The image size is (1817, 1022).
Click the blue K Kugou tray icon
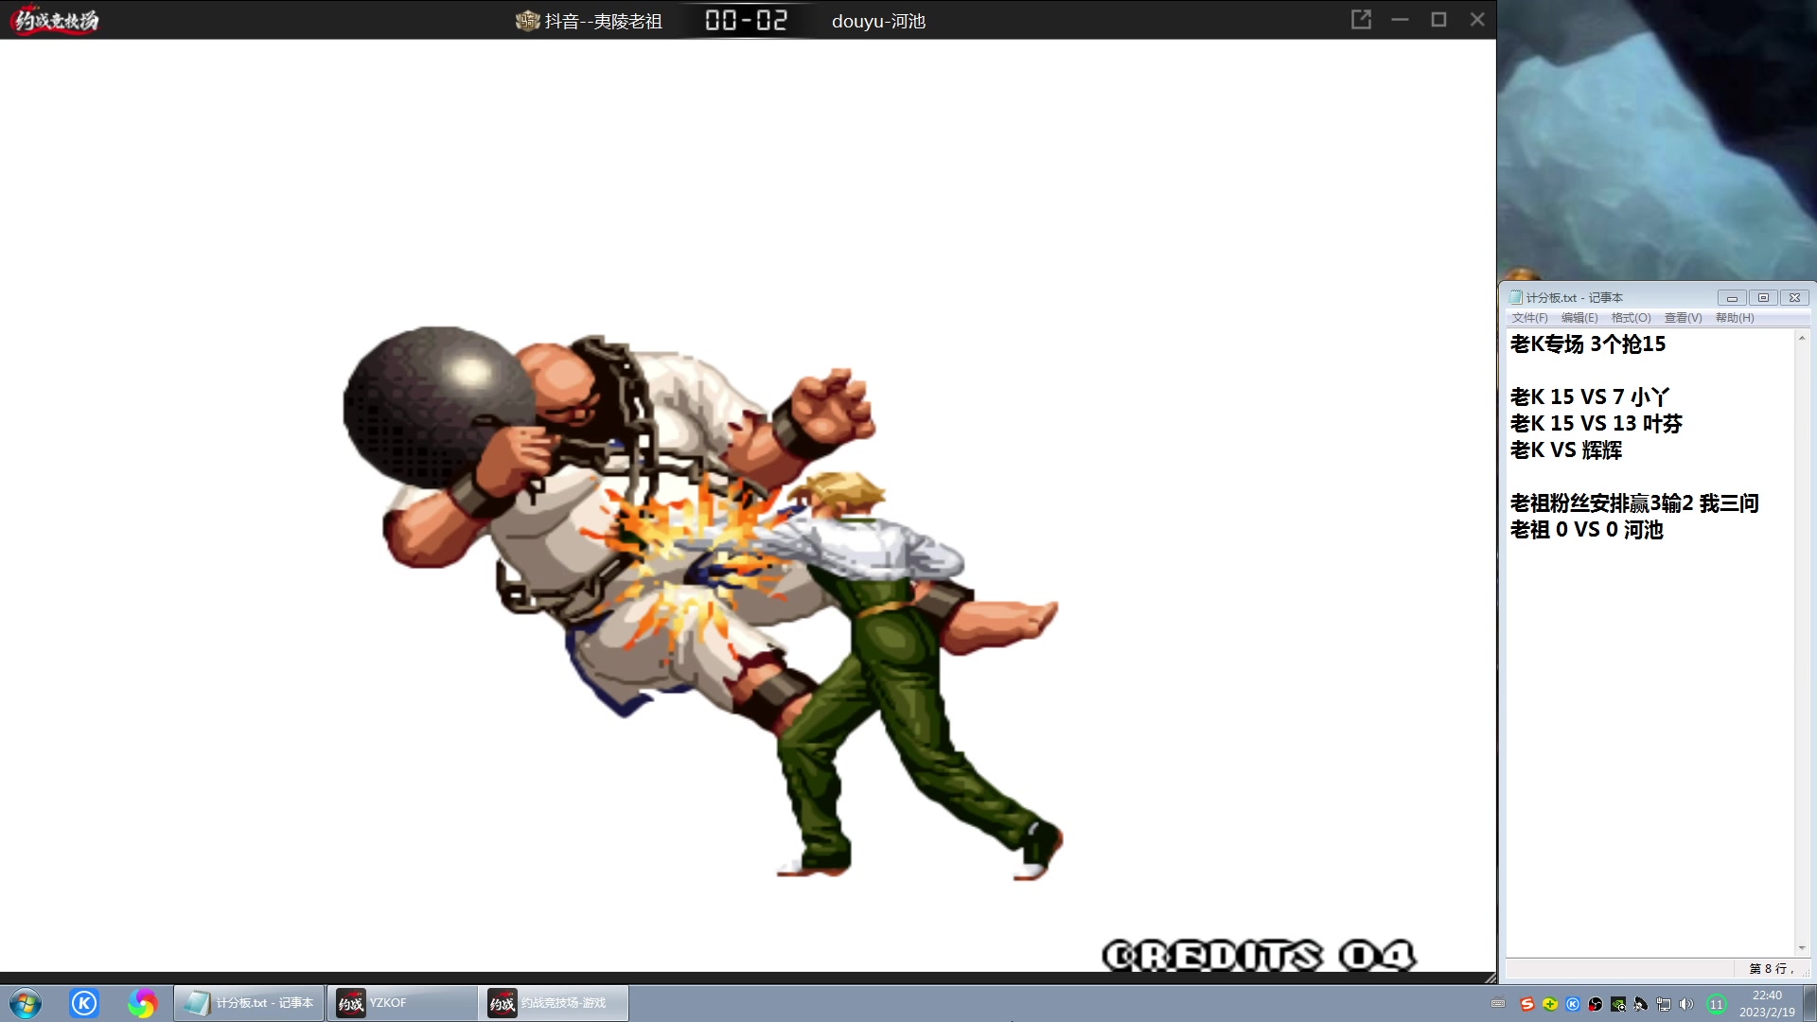click(1573, 1004)
